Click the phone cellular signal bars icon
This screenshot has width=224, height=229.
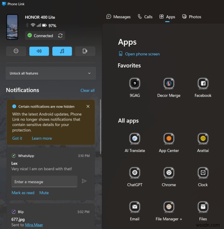39,25
